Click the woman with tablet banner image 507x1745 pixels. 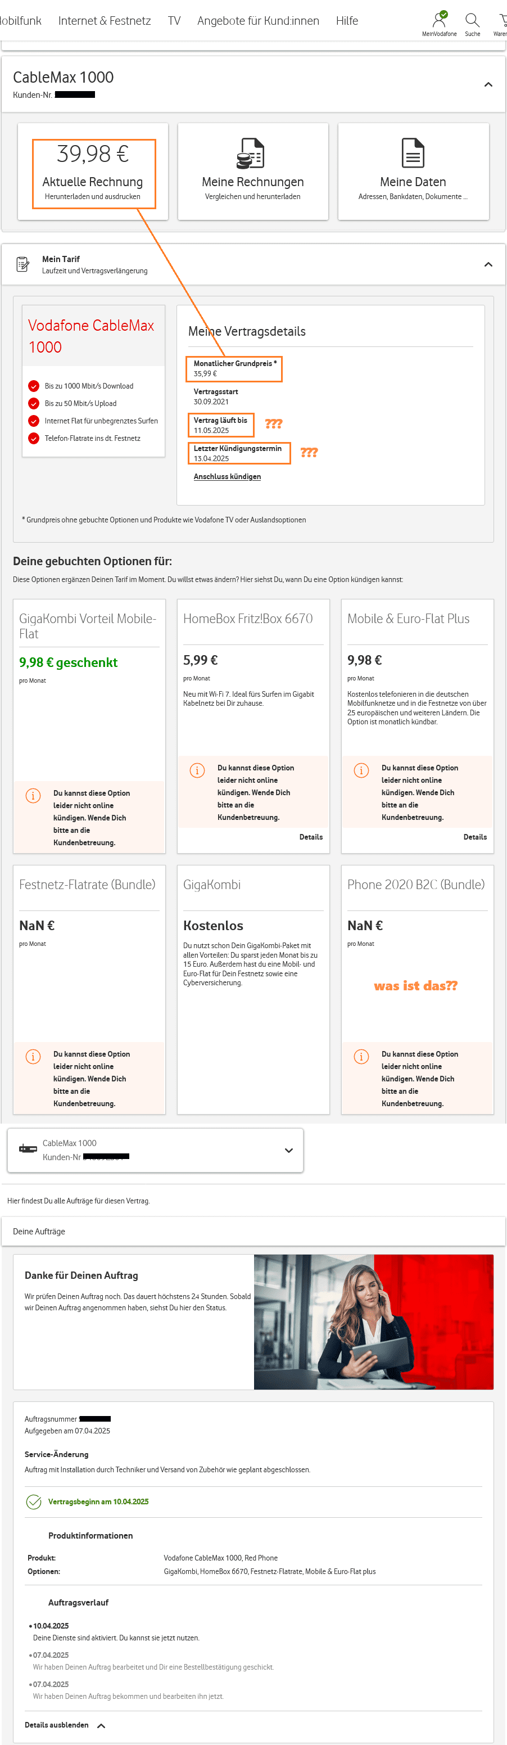[x=373, y=1321]
